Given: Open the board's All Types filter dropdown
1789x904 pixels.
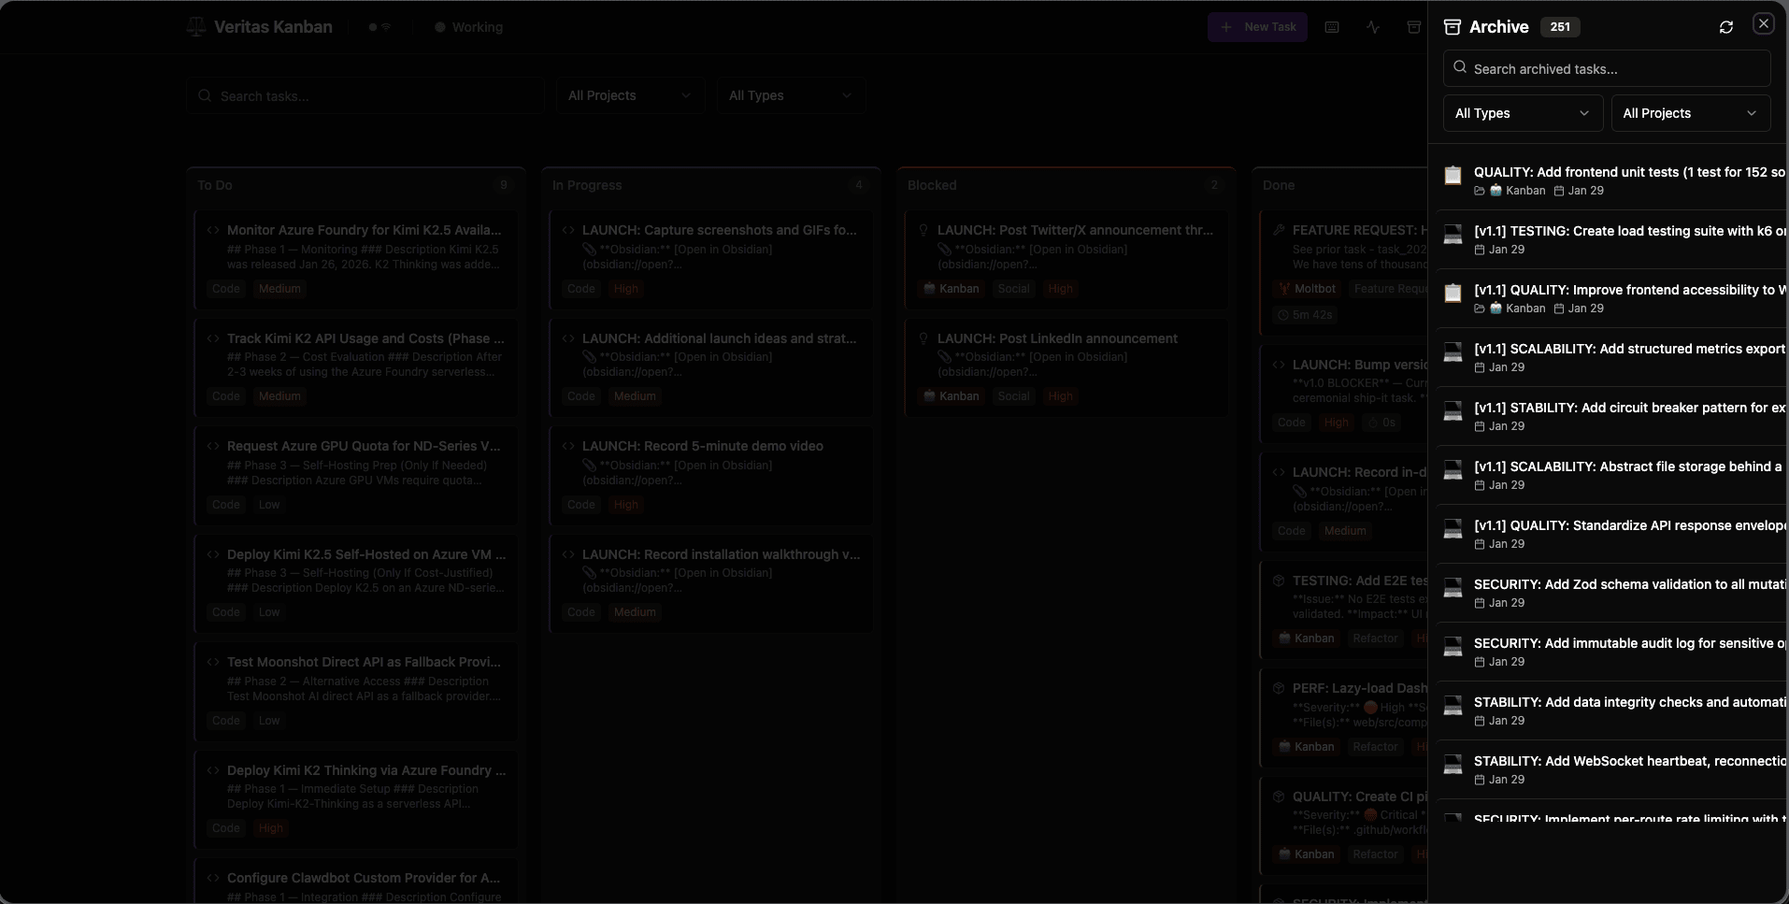Looking at the screenshot, I should 790,95.
